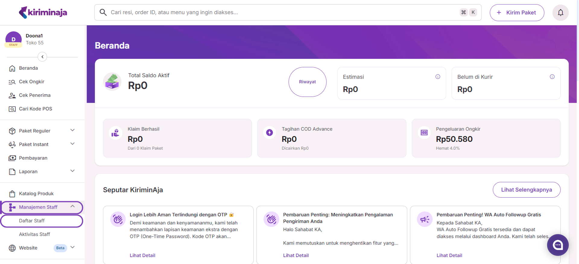Select Daftar Staff in the sidebar

pos(32,221)
